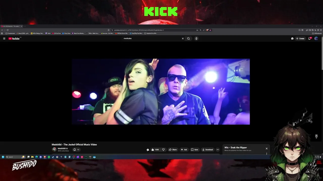Toggle the browser sidebar panel icon

click(310, 30)
